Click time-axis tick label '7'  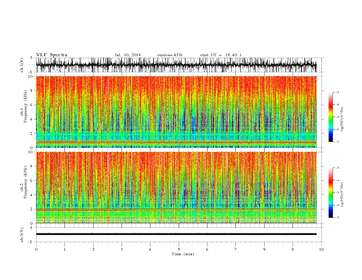(236, 249)
